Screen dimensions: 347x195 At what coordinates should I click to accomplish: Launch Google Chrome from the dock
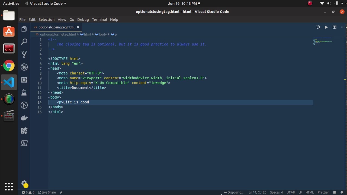click(x=9, y=66)
